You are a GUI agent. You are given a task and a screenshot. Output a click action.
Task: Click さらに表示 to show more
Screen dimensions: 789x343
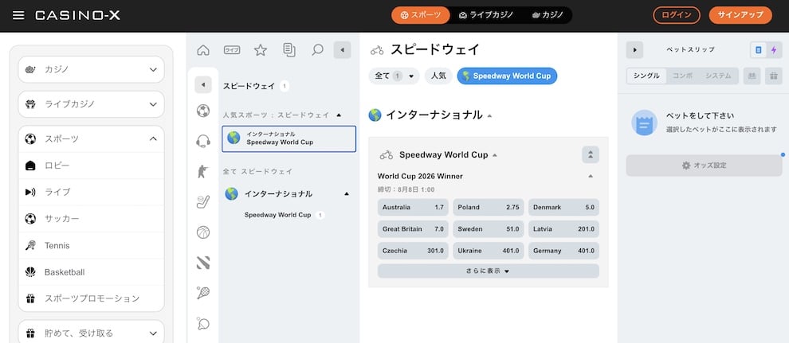point(489,271)
